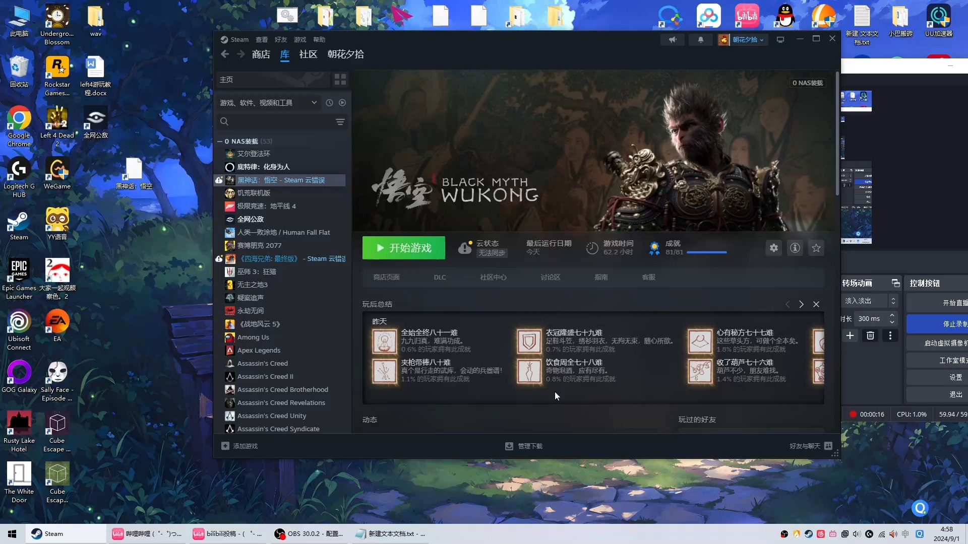Open advanced filter options icon
This screenshot has height=544, width=968.
(x=340, y=122)
